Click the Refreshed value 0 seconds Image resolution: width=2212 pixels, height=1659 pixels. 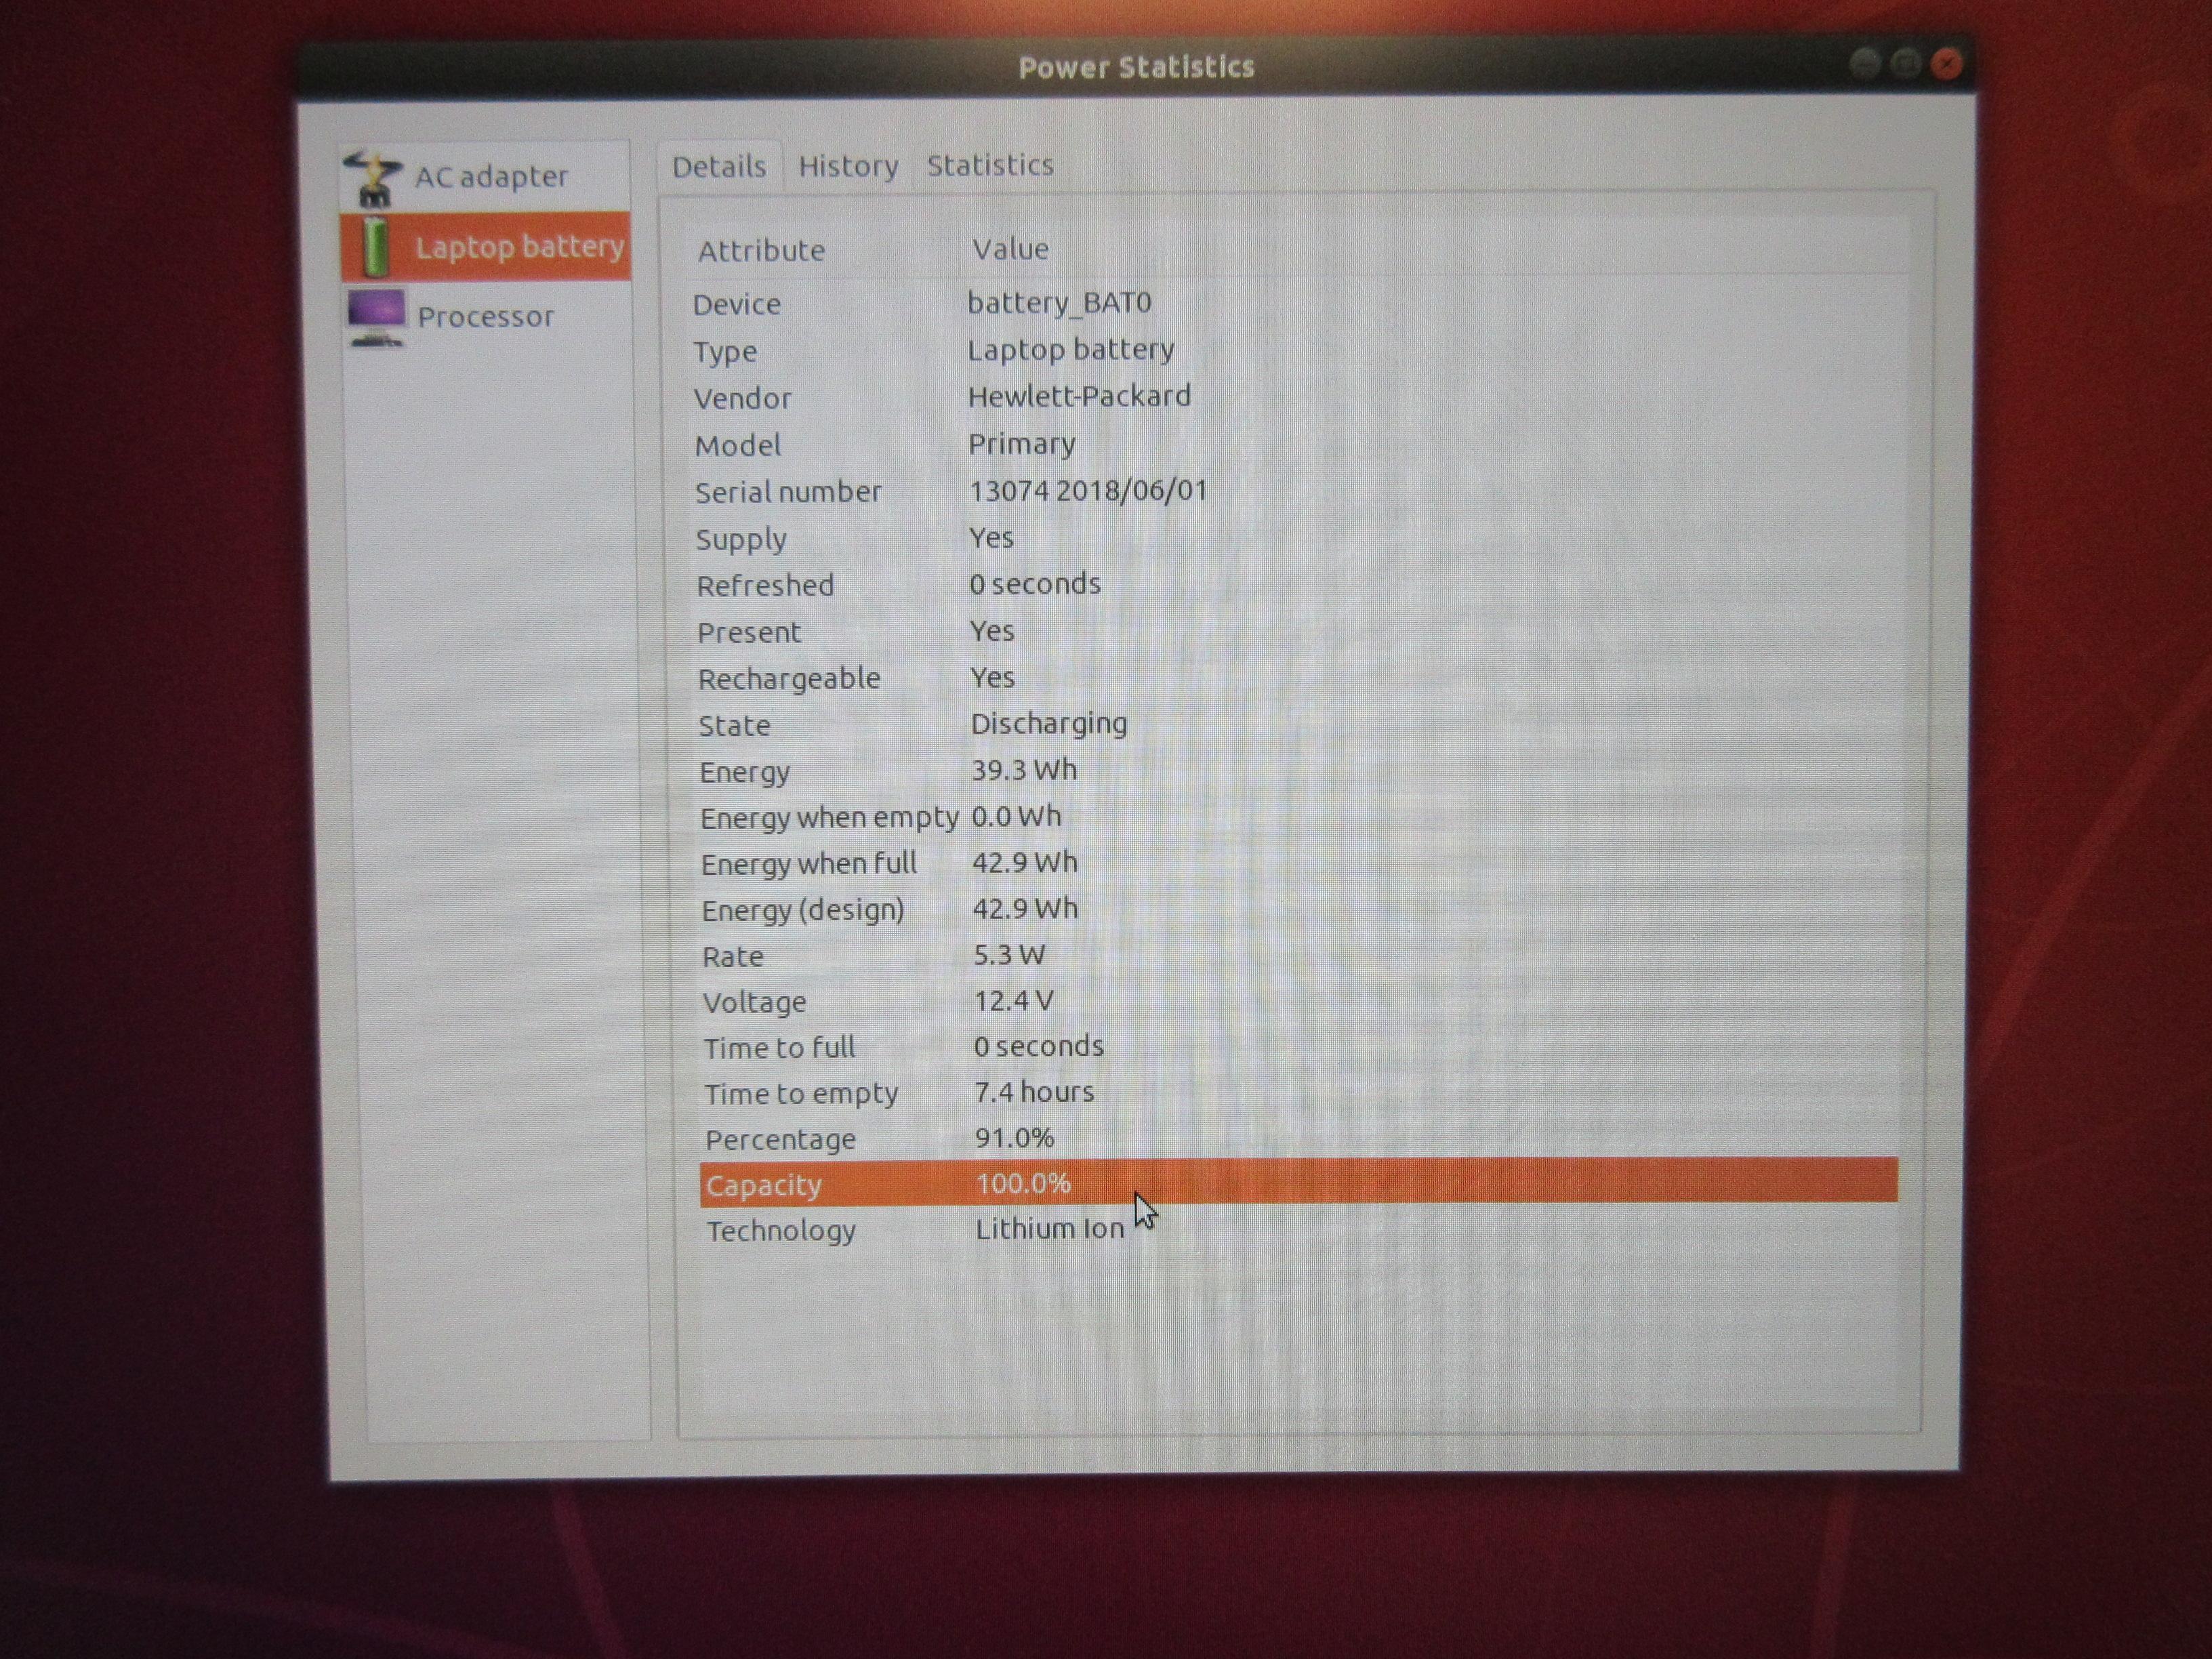[x=1034, y=584]
